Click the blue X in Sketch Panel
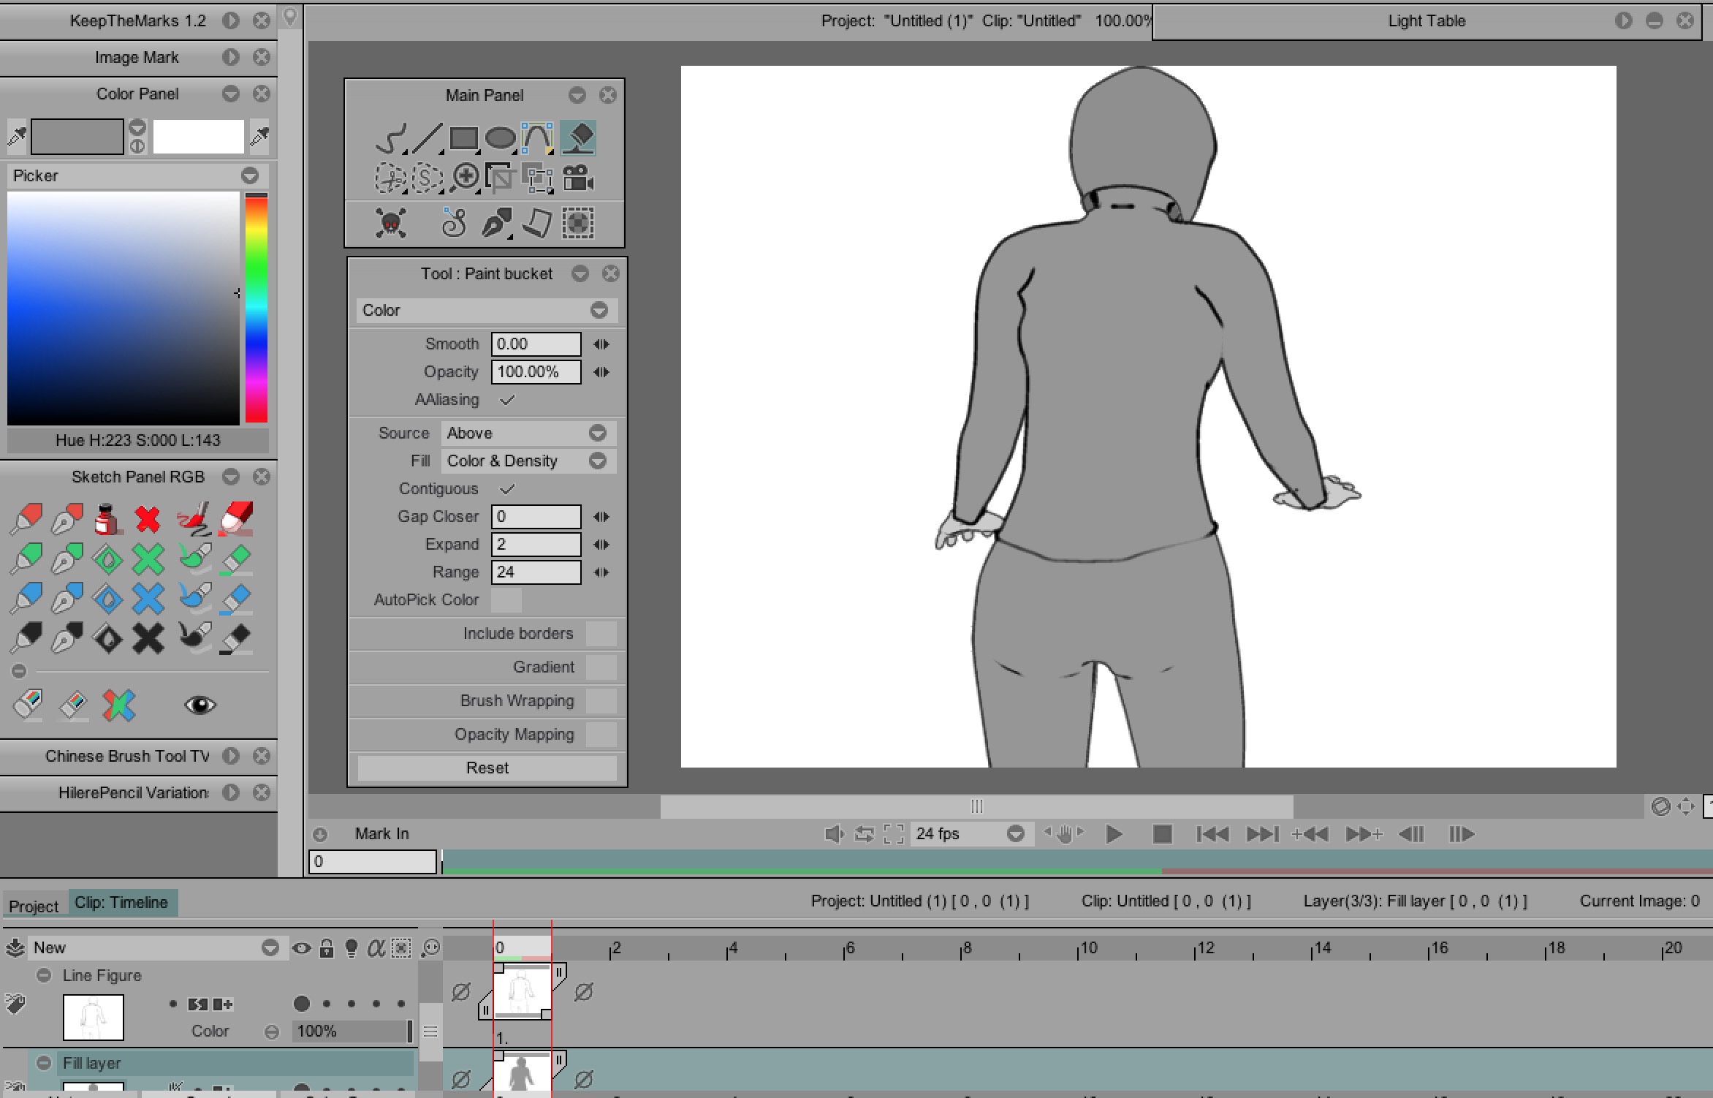Viewport: 1713px width, 1098px height. [148, 599]
